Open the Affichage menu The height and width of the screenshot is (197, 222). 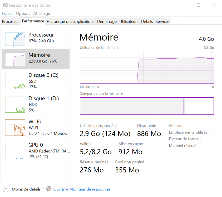pyautogui.click(x=42, y=13)
